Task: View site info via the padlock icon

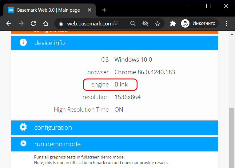Action: [x=61, y=24]
